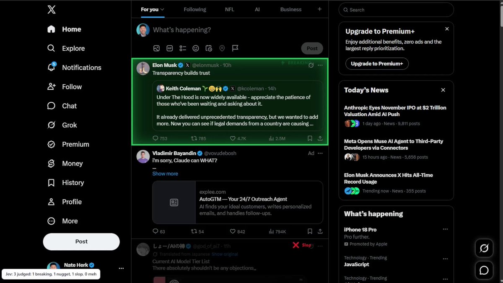Insert a GIF into the post composer
Viewport: 503px width, 283px height.
(x=170, y=48)
